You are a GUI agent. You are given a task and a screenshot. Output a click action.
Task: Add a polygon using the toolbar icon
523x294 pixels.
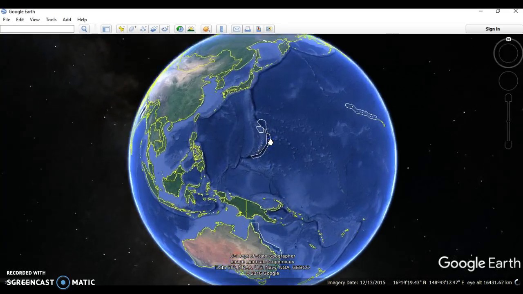(132, 29)
